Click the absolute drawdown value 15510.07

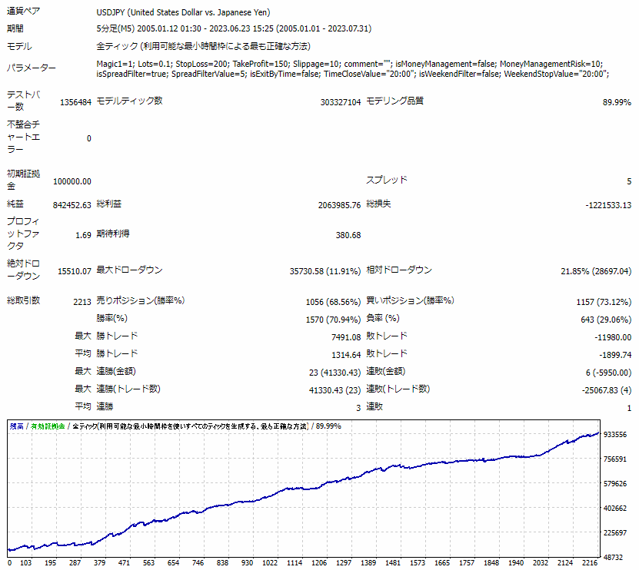(75, 271)
